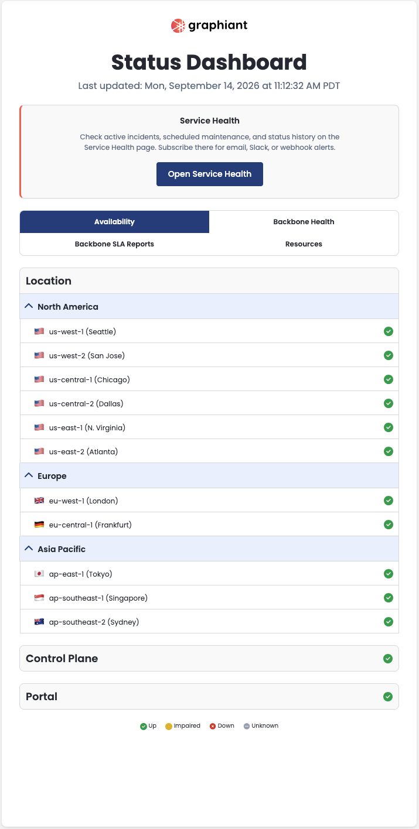Click the Japan flag beside ap-east-1 (Tokyo)
This screenshot has height=829, width=419.
pos(39,574)
